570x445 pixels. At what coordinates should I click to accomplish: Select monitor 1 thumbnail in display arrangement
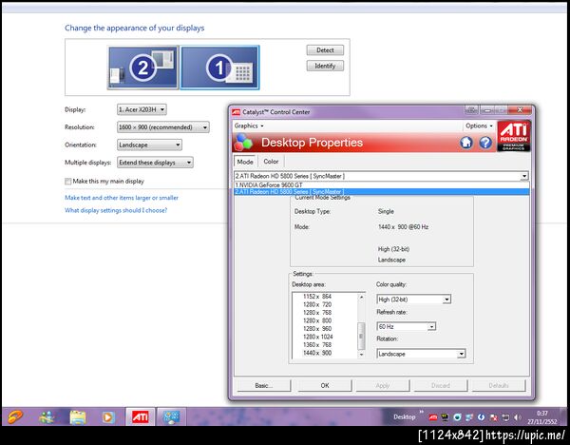(220, 68)
